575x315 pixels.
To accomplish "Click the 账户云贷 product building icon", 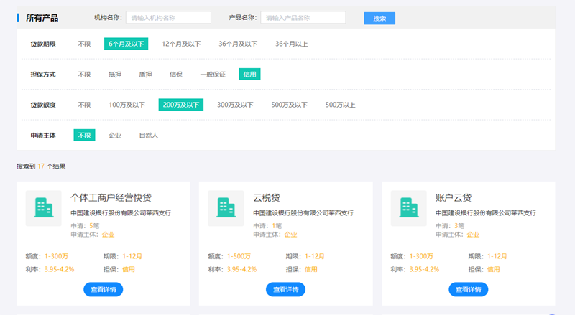I will click(x=409, y=208).
